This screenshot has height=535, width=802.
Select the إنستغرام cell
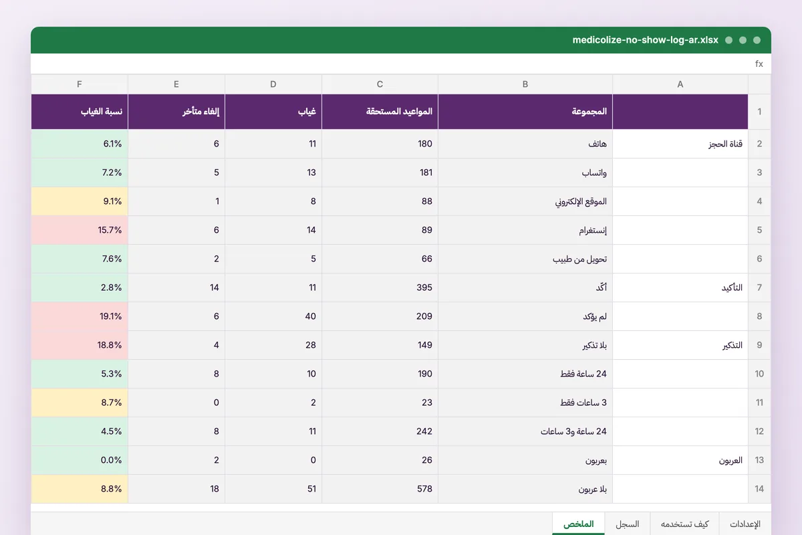[x=525, y=230]
